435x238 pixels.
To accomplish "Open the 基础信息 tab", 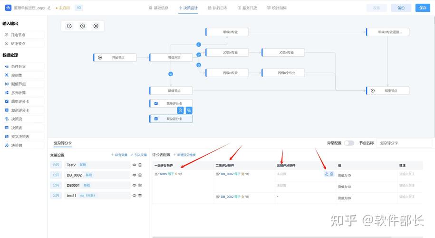I will pos(158,8).
